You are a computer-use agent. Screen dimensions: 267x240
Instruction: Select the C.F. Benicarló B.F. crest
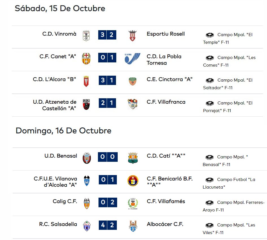click(133, 181)
